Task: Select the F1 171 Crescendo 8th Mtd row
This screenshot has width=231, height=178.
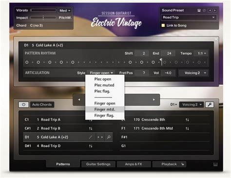Action: click(x=164, y=128)
